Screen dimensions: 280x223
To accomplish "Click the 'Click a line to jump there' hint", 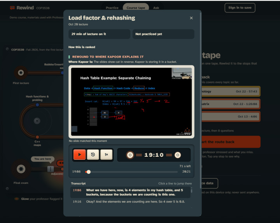I will tap(175, 184).
